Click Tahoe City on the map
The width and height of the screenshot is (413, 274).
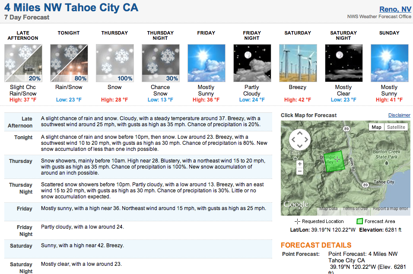(384, 182)
